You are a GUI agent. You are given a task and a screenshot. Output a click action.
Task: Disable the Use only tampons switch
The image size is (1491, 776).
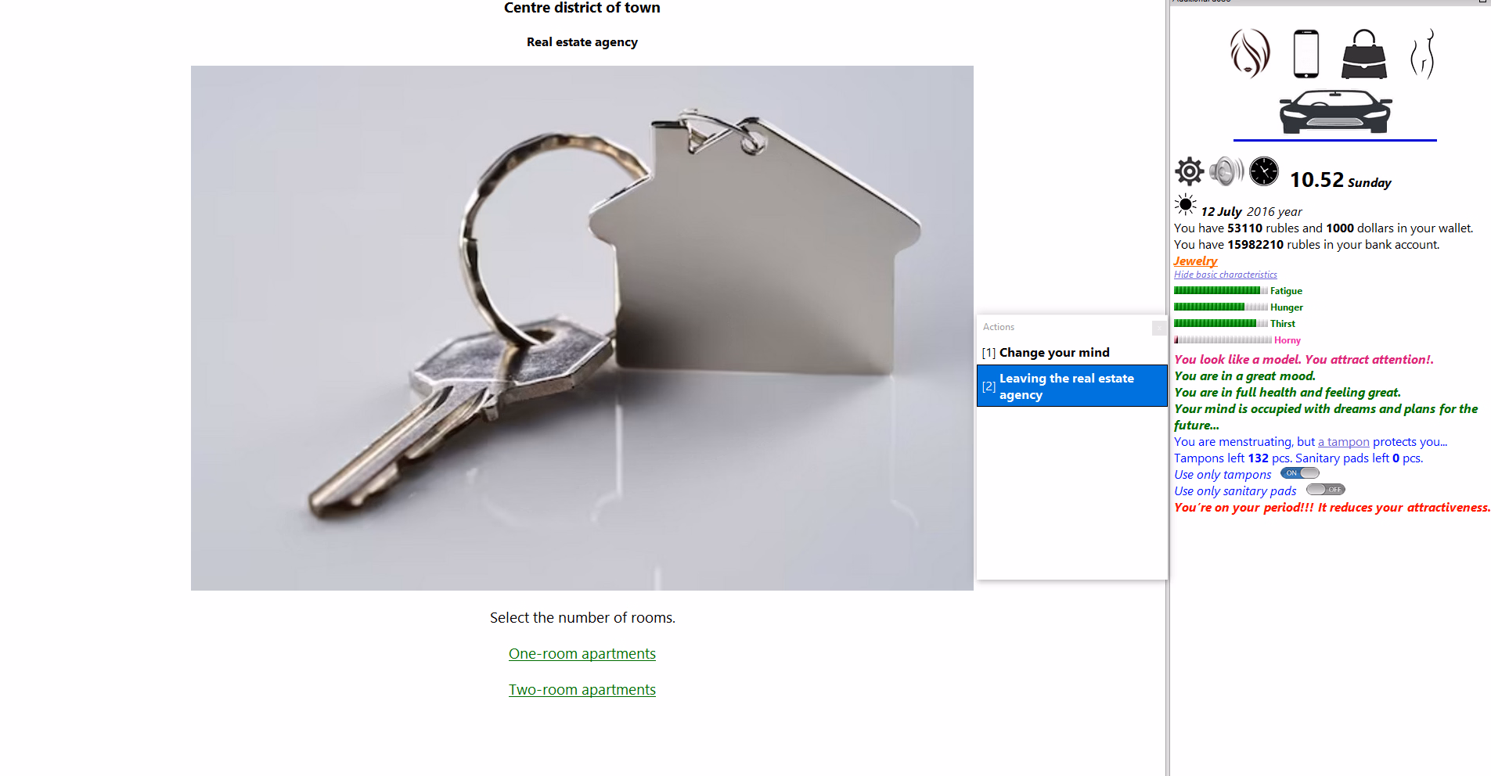tap(1300, 473)
